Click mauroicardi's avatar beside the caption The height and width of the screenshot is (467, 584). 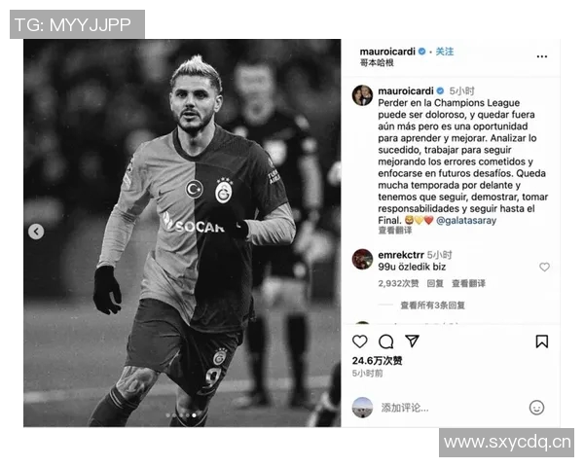(x=362, y=95)
